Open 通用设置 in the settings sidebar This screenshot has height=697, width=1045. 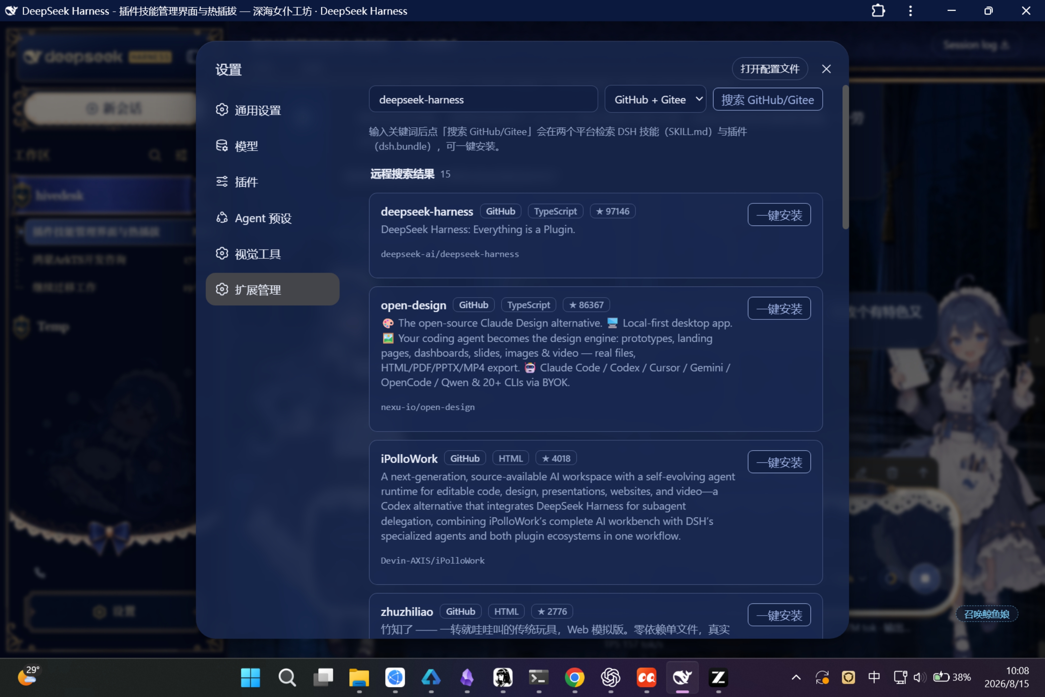(x=272, y=110)
